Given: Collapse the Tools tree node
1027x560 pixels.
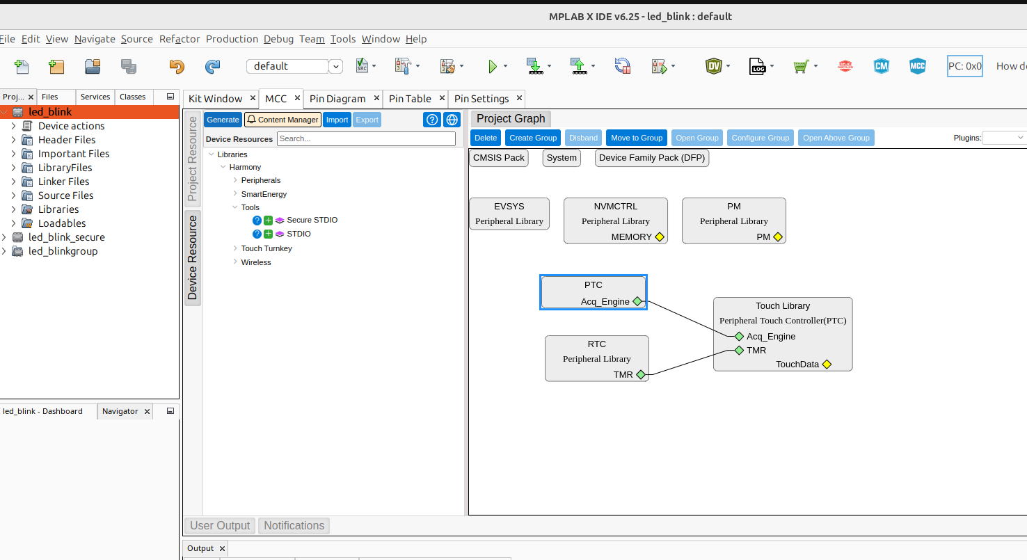Looking at the screenshot, I should click(235, 207).
